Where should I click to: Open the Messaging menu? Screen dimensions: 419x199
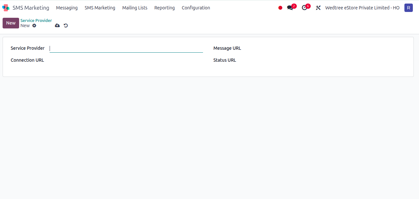coord(67,7)
